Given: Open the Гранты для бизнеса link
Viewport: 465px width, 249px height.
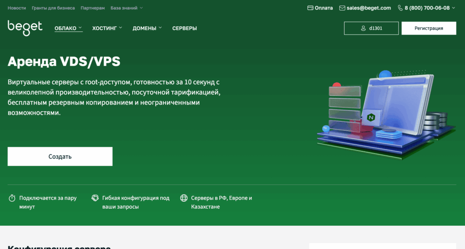Looking at the screenshot, I should [x=54, y=8].
